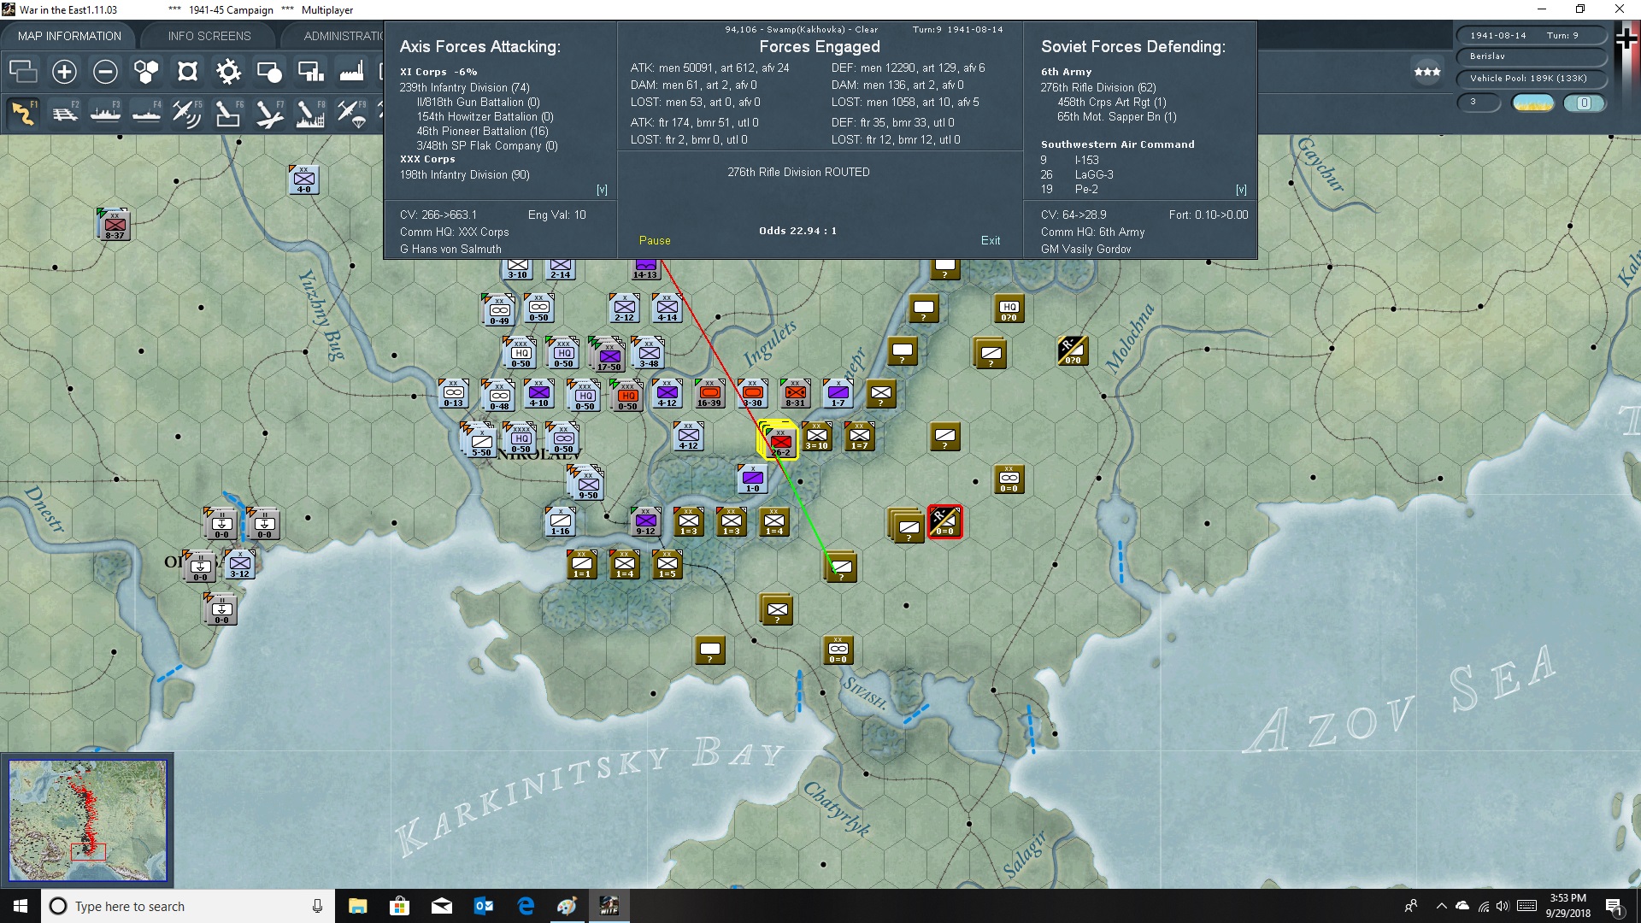The height and width of the screenshot is (923, 1641).
Task: Select the red-outlined Soviet 0=0 unit counter
Action: 944,521
